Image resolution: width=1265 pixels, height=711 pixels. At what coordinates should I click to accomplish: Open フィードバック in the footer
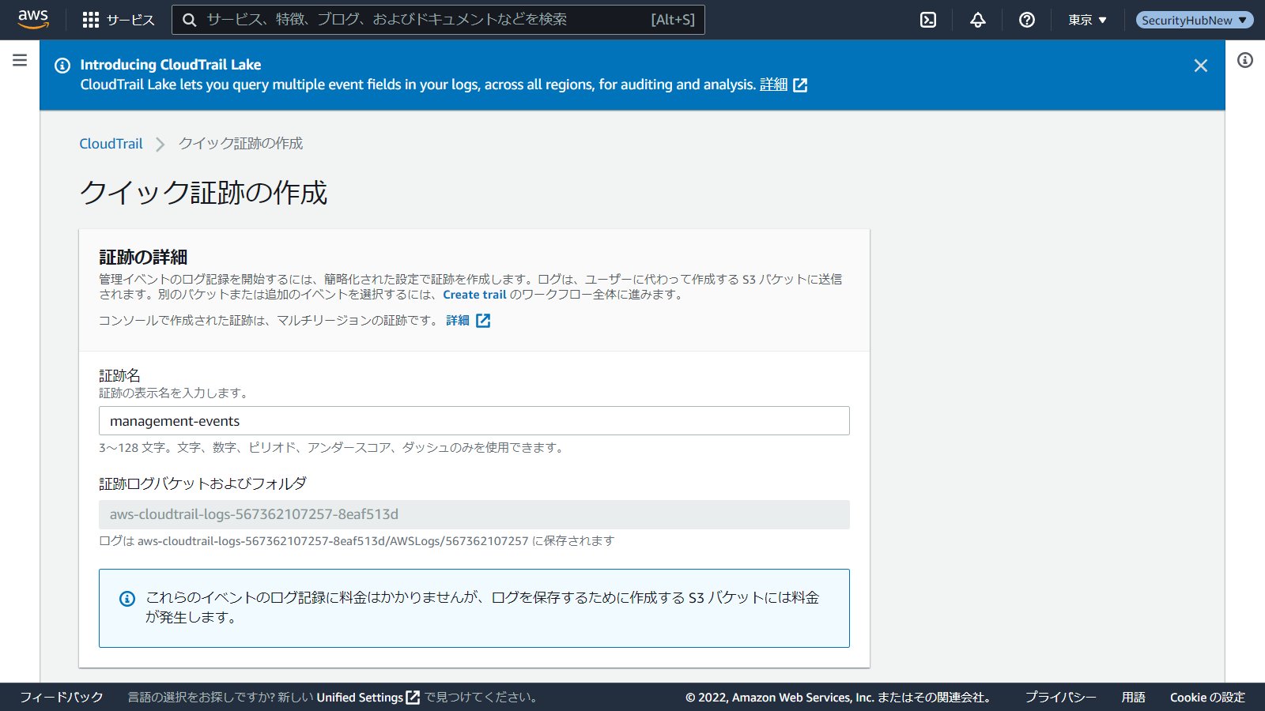point(62,697)
